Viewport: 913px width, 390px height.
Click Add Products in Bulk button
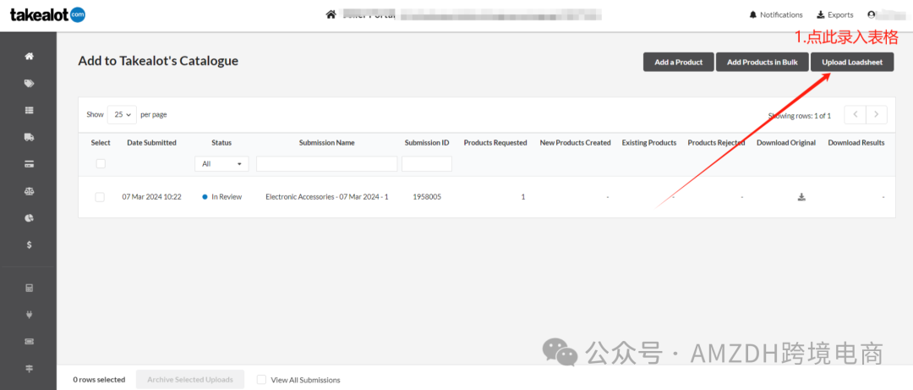coord(763,62)
